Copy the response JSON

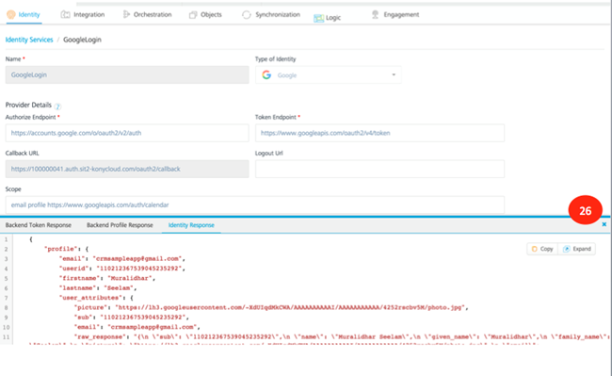pyautogui.click(x=542, y=249)
